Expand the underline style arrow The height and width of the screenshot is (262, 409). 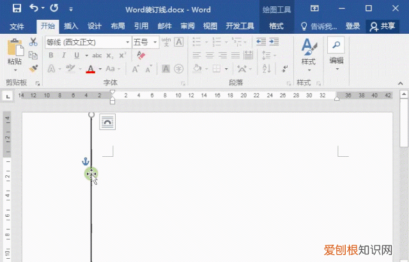pyautogui.click(x=87, y=55)
